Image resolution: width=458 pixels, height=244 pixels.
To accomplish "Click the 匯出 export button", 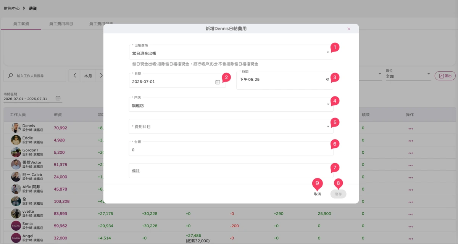I will pos(445,76).
